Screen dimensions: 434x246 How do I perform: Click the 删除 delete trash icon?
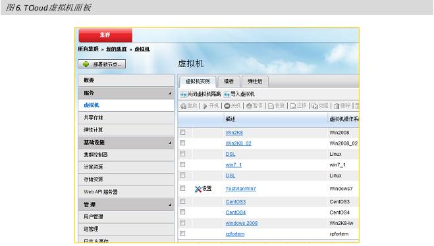point(337,106)
